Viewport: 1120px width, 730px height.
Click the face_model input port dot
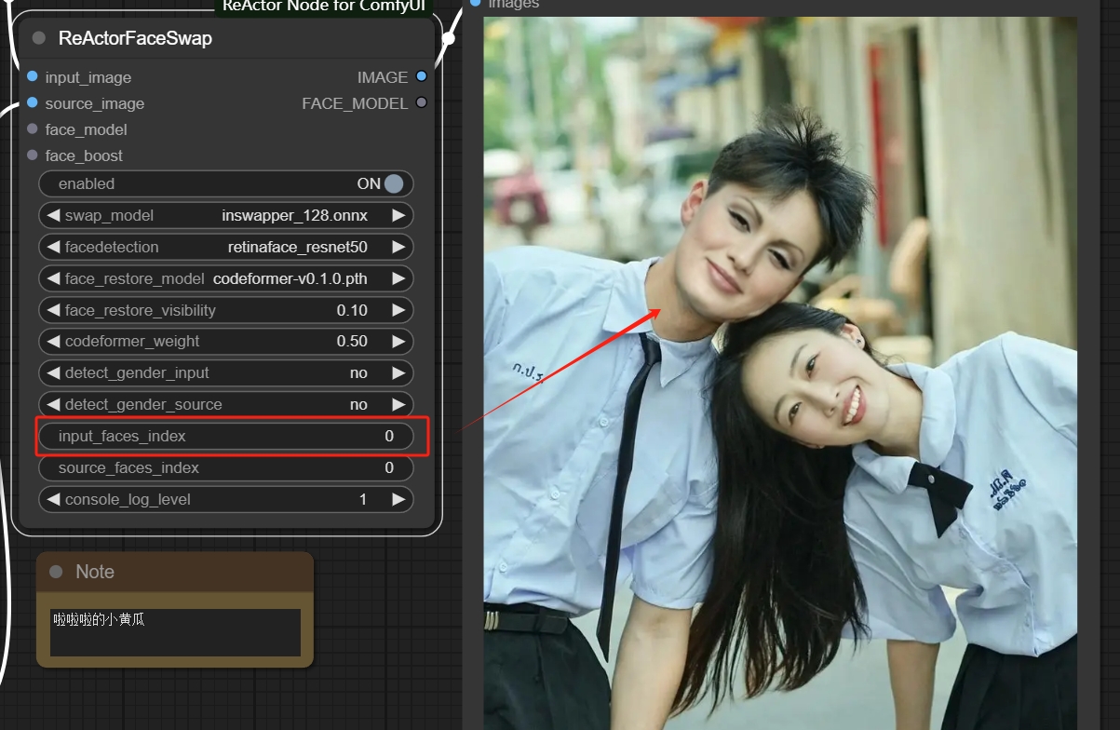pyautogui.click(x=33, y=128)
